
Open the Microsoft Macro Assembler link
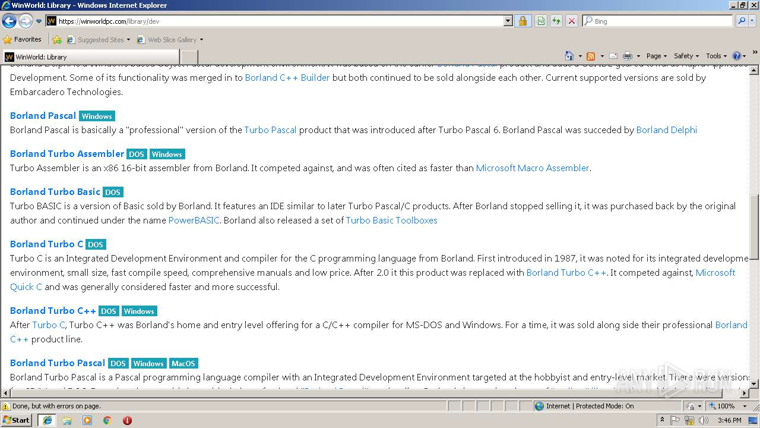pyautogui.click(x=533, y=168)
